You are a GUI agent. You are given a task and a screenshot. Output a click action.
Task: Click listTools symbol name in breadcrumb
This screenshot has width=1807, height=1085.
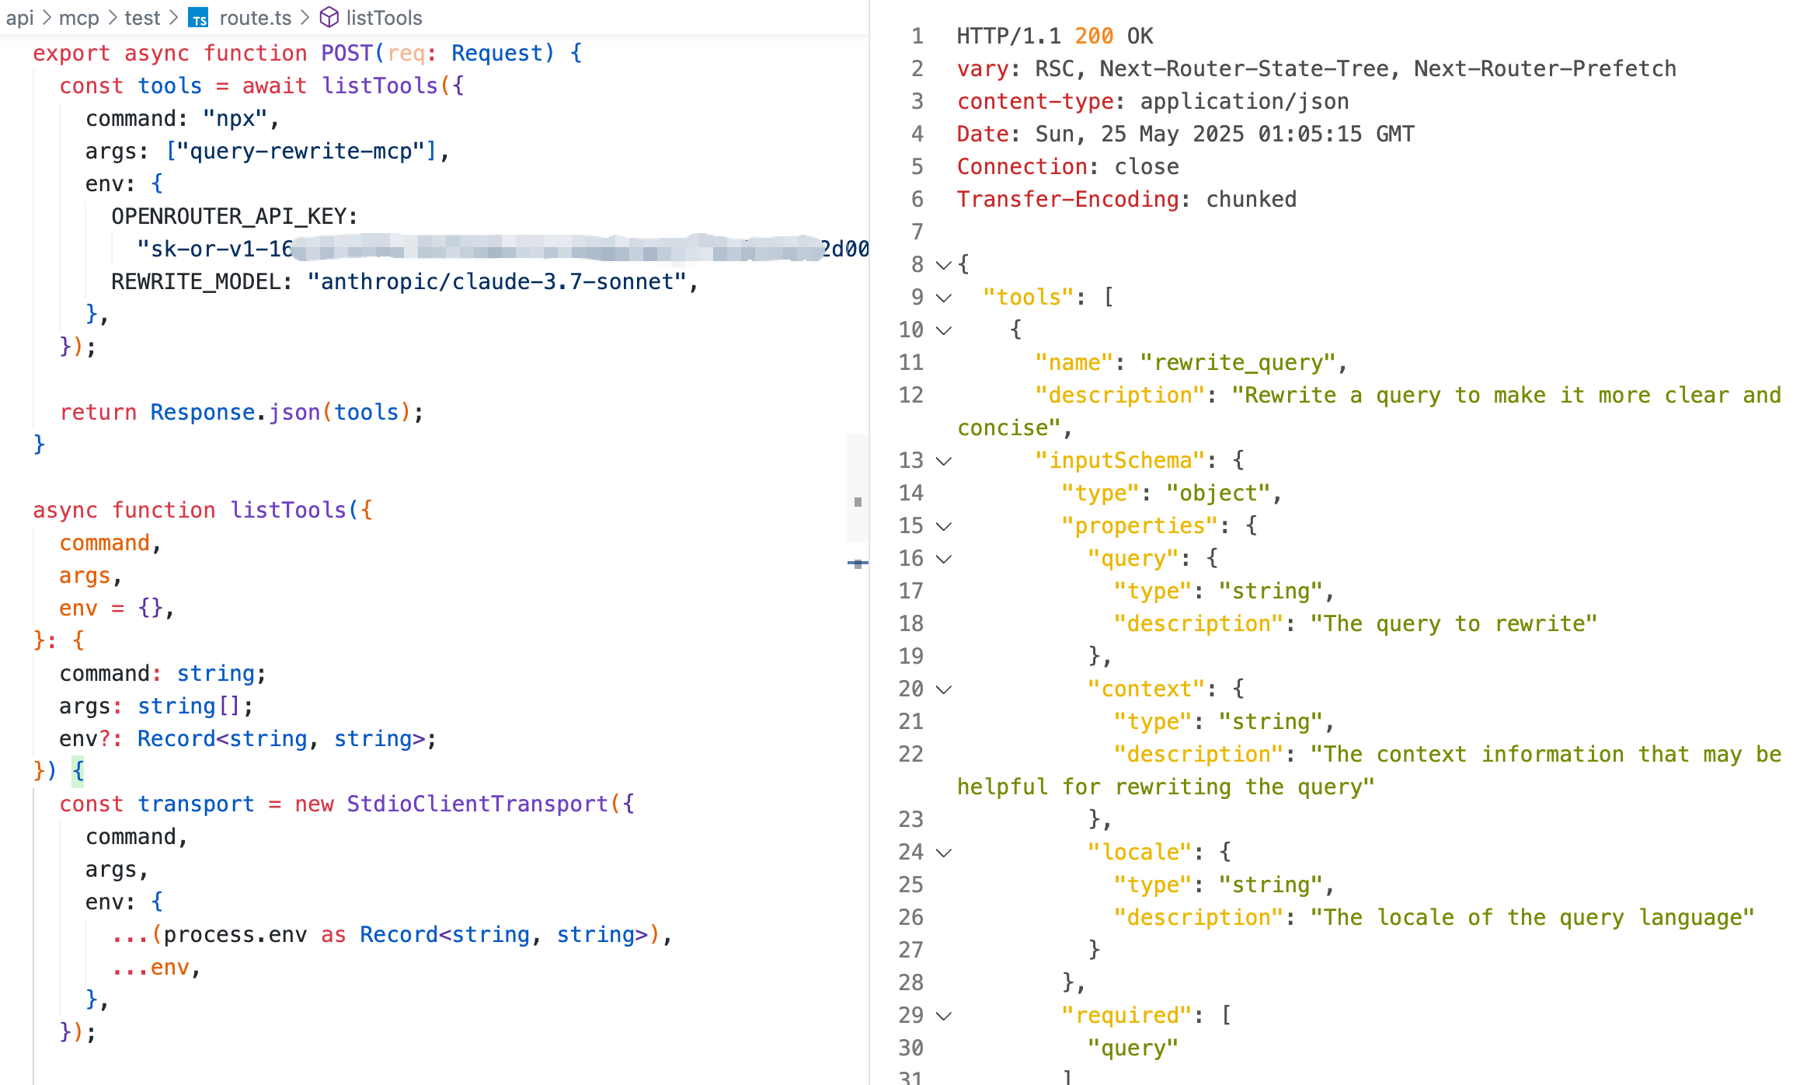(x=384, y=18)
